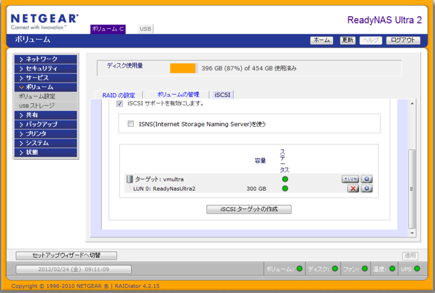Click the 温度 status LED in footer
The height and width of the screenshot is (293, 435).
(392, 269)
